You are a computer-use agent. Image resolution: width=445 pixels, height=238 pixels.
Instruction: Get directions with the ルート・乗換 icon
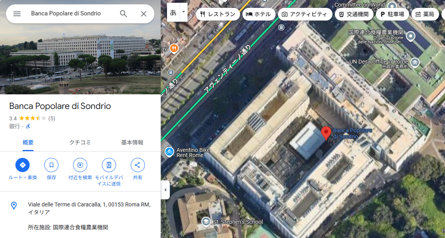click(23, 165)
